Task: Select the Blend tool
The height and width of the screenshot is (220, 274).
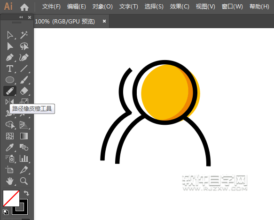Action: [24, 147]
